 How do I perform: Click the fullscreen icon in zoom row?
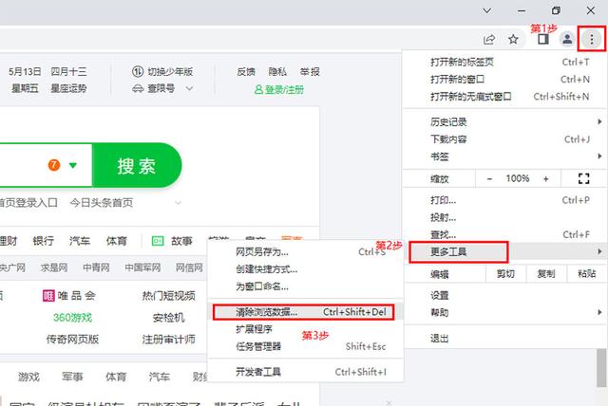(583, 178)
